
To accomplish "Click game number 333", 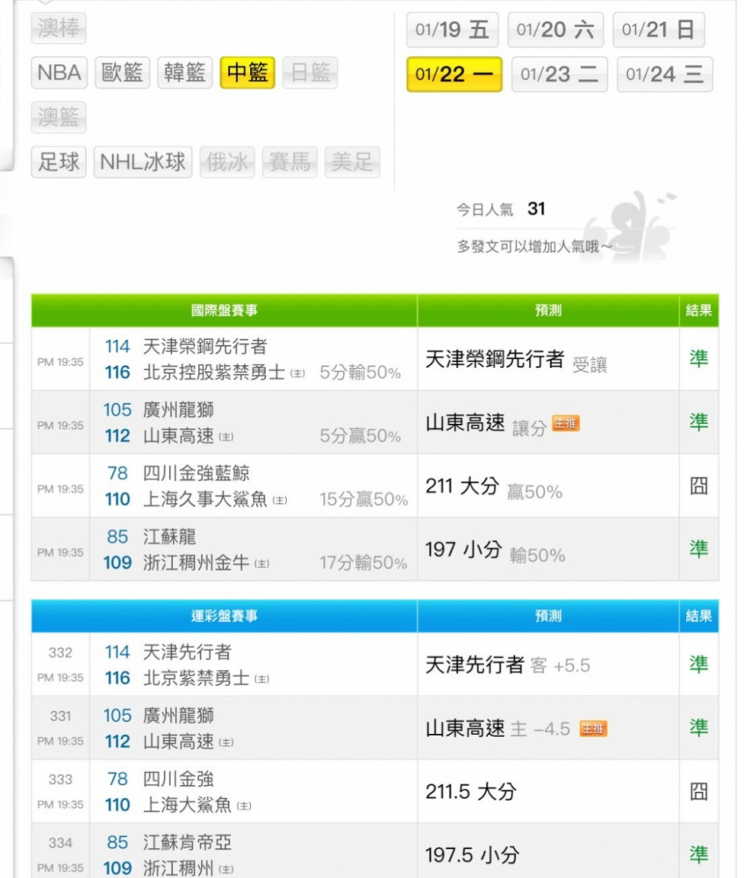I will coord(61,779).
